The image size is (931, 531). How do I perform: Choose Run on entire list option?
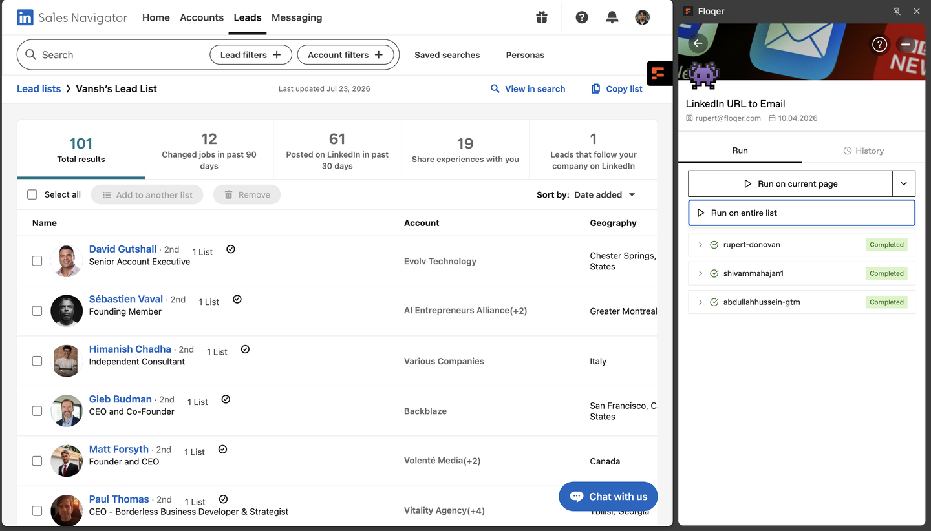click(x=802, y=213)
